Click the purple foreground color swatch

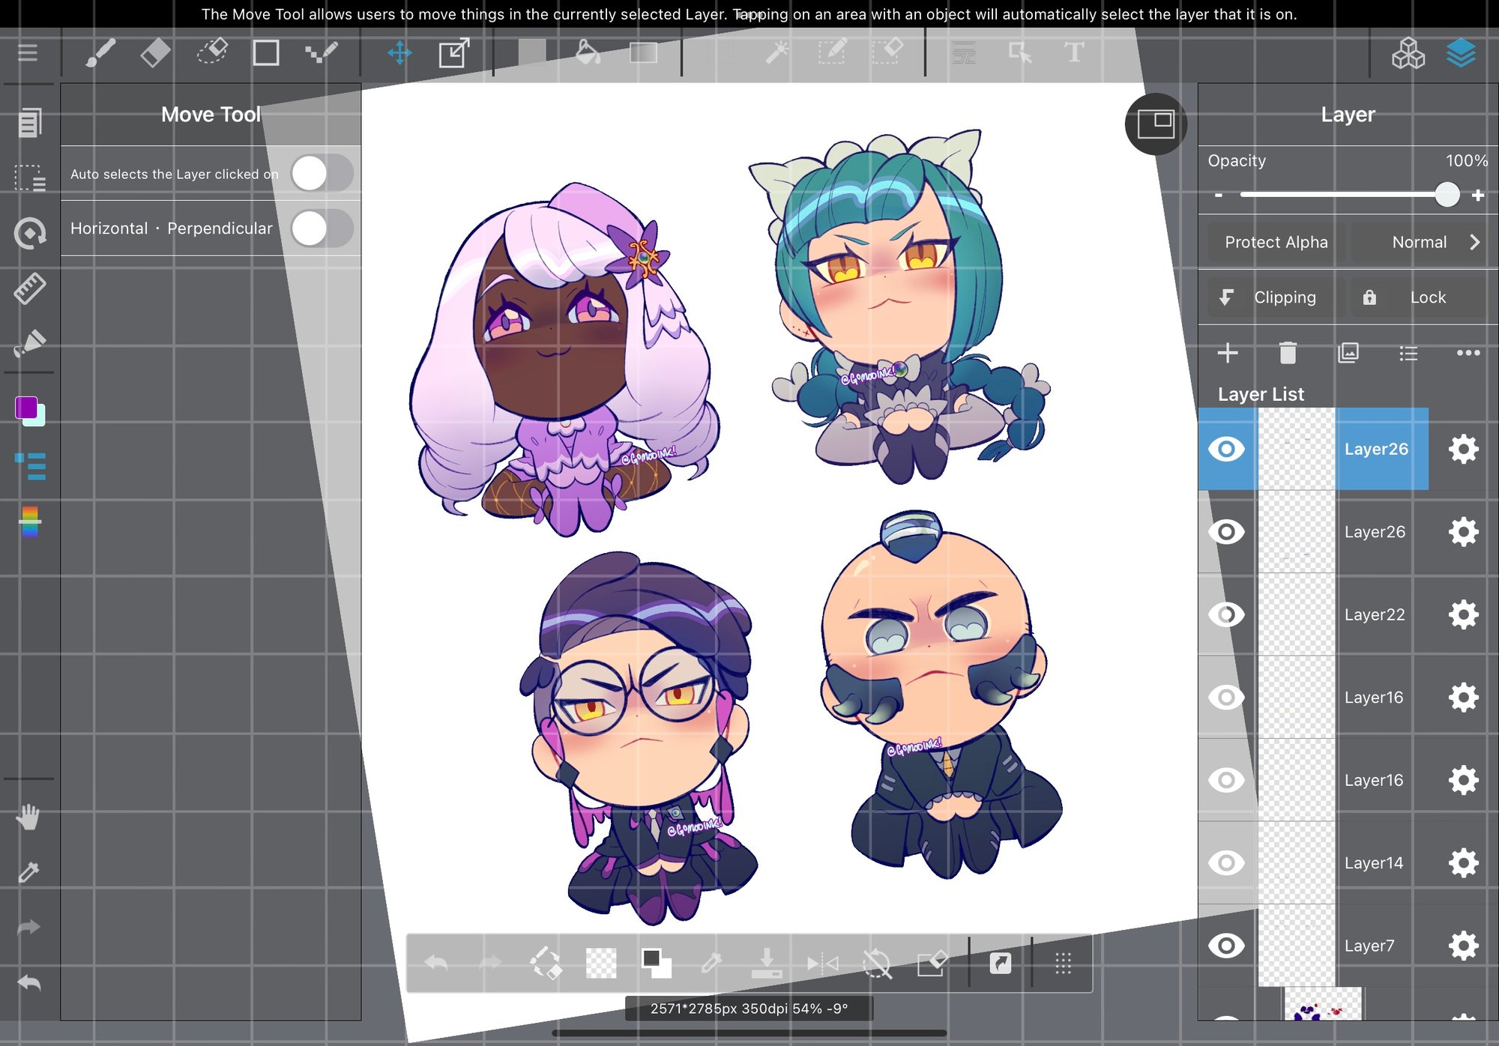(x=26, y=408)
